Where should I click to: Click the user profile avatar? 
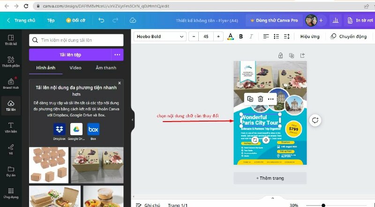pyautogui.click(x=311, y=20)
